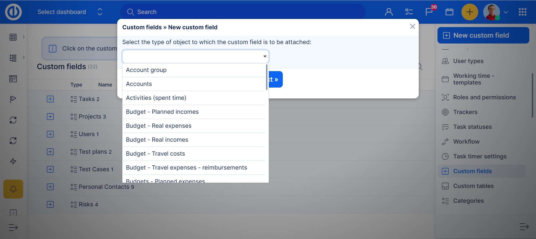Open the user profile icon in header
Screen dimensions: 536x239
click(389, 12)
